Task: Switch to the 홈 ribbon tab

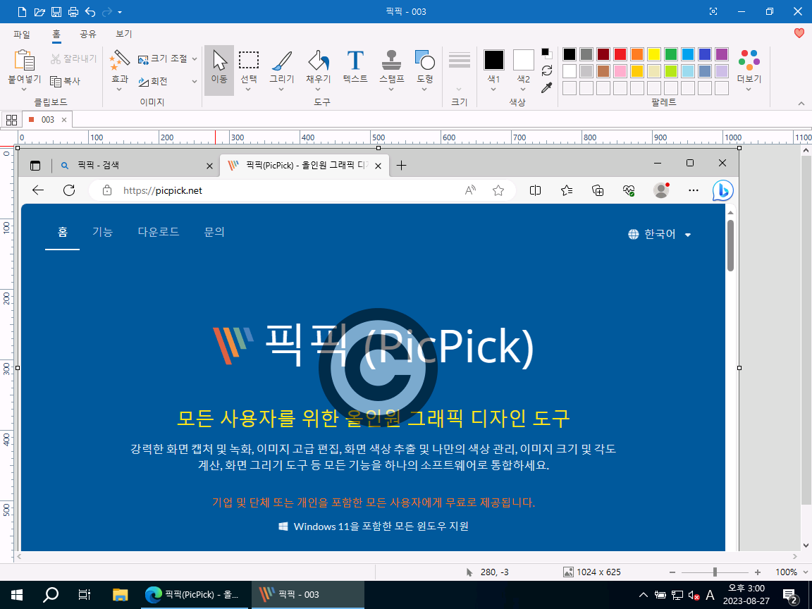Action: pos(56,34)
